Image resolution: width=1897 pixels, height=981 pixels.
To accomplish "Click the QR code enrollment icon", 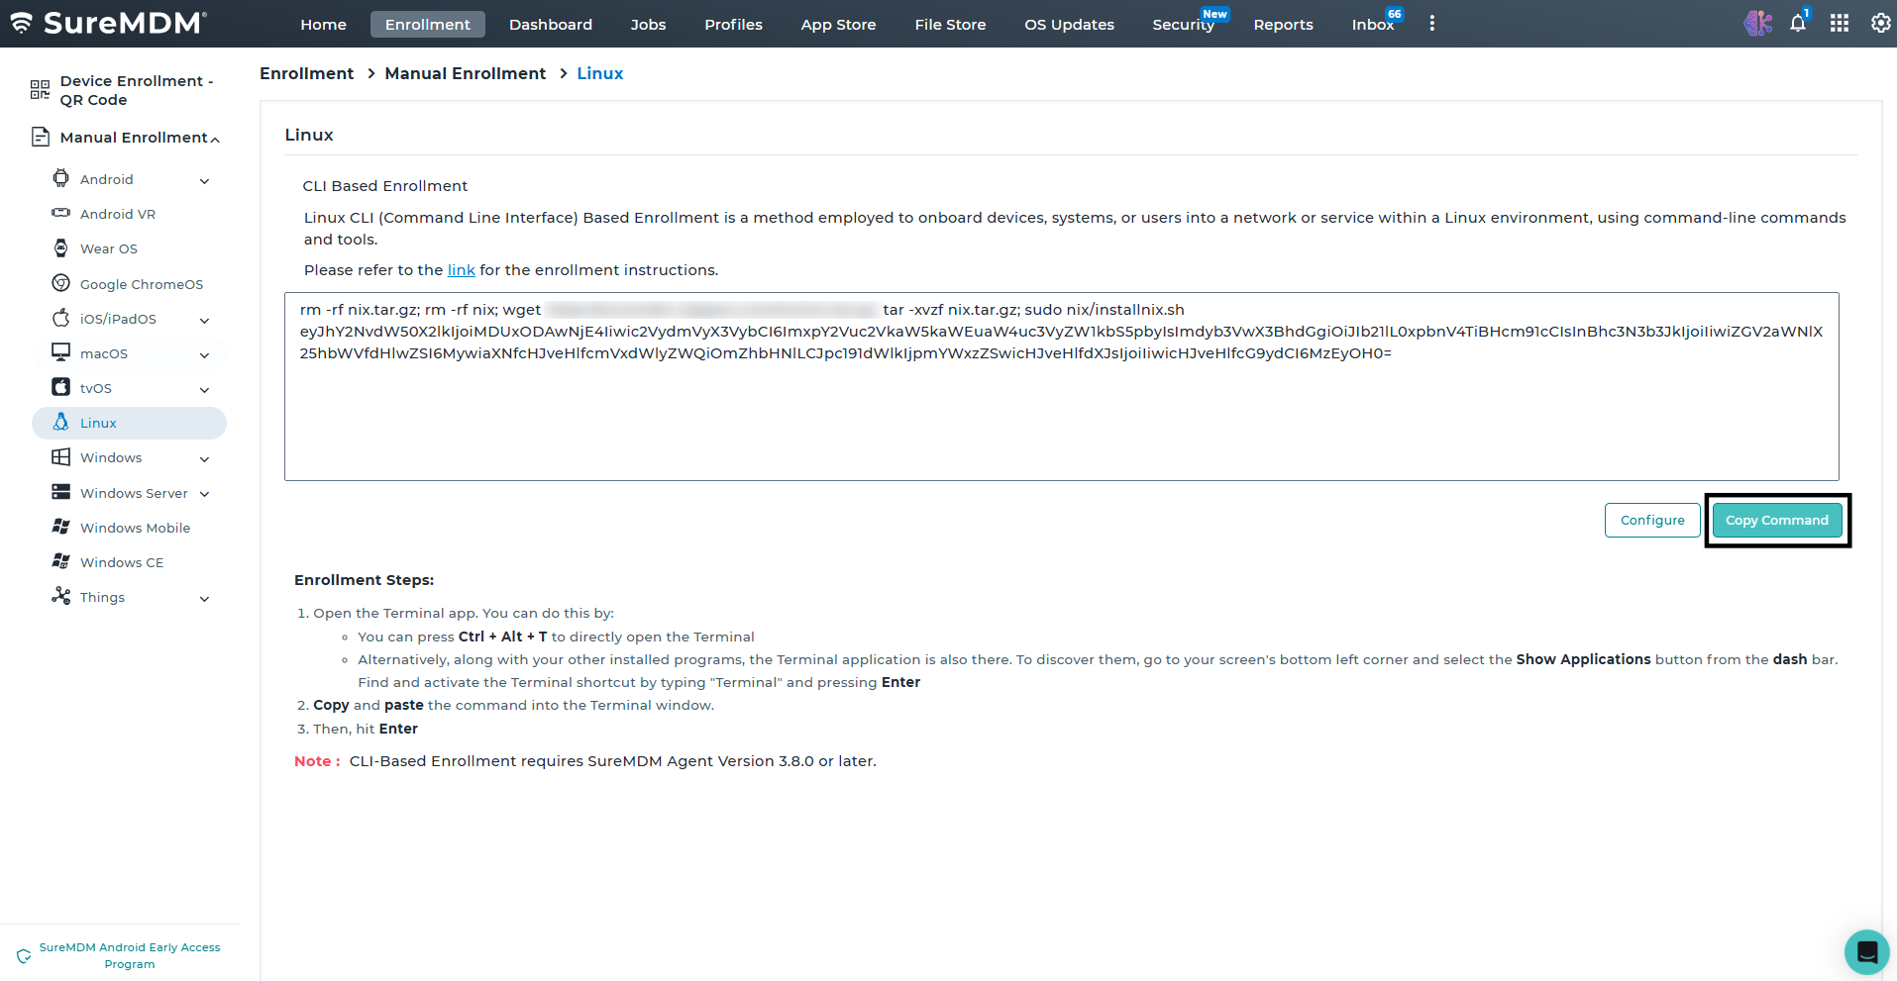I will [x=40, y=90].
